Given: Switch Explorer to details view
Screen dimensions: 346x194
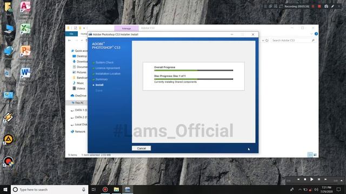Looking at the screenshot, I should tap(310, 155).
